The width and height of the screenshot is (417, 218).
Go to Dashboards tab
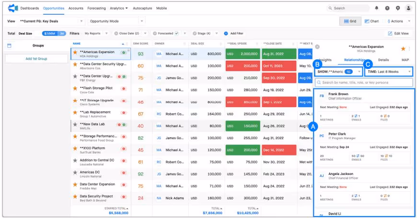pyautogui.click(x=30, y=8)
